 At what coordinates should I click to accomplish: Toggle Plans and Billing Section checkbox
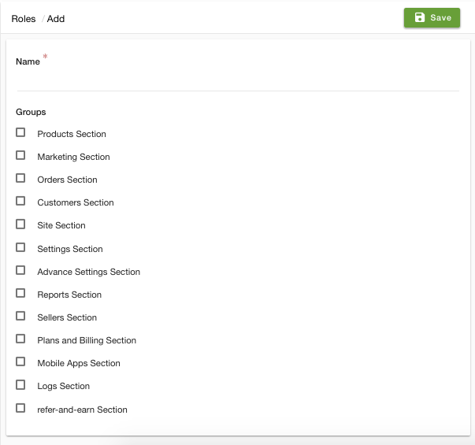pos(20,339)
